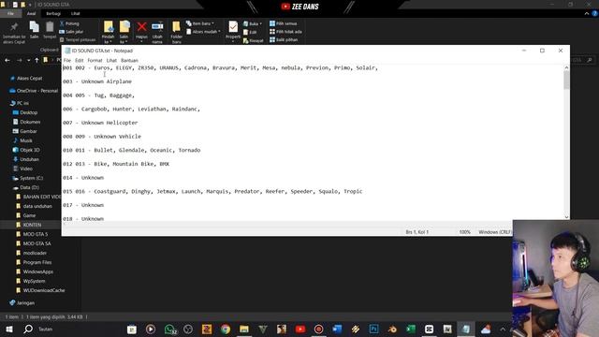Image resolution: width=599 pixels, height=337 pixels.
Task: Open Notepad's Lihat menu
Action: tap(111, 60)
